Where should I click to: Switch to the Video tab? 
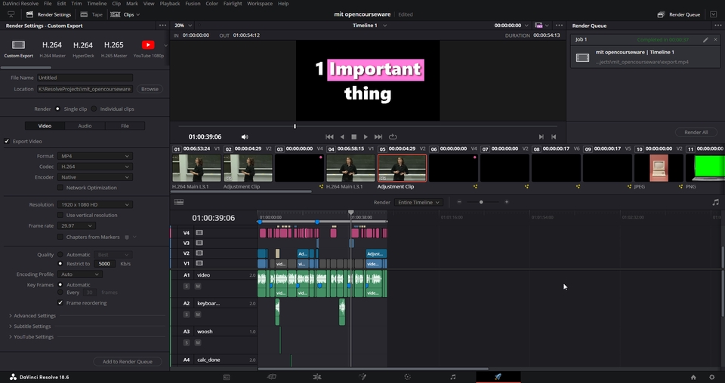(x=45, y=125)
